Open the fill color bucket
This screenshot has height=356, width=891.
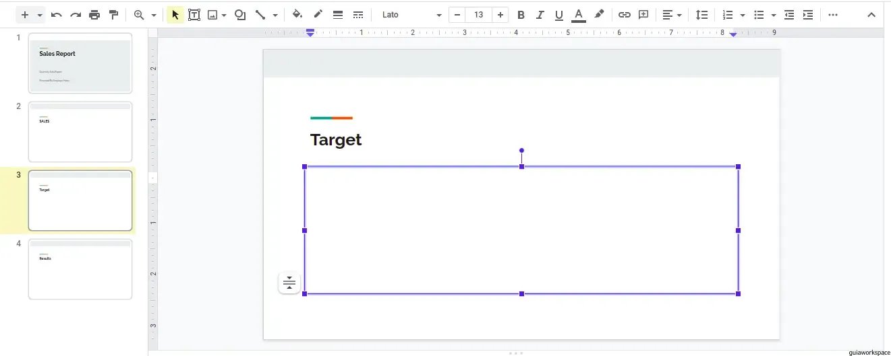pos(297,15)
